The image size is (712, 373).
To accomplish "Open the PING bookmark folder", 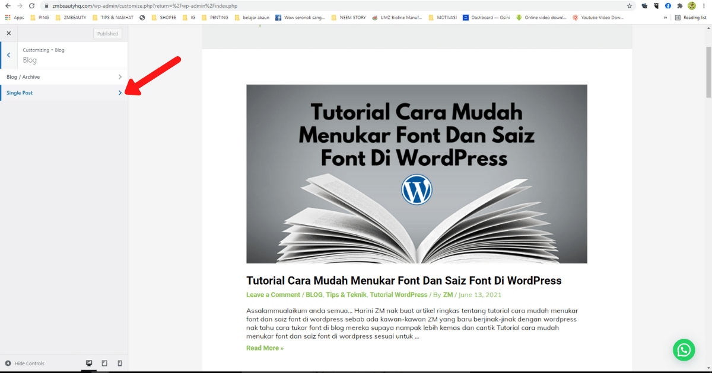I will [x=39, y=18].
